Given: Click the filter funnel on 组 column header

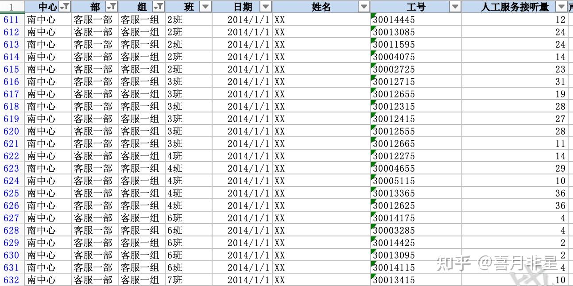Looking at the screenshot, I should (158, 7).
